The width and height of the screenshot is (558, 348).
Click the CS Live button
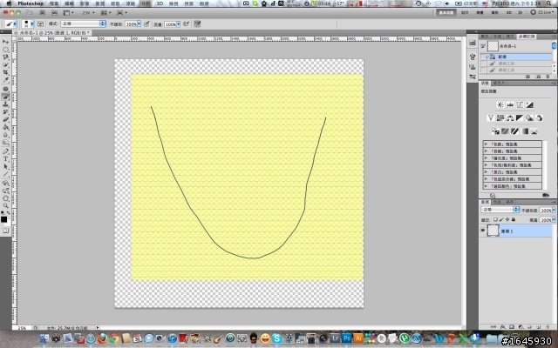click(542, 12)
